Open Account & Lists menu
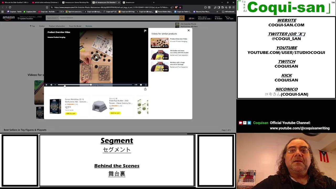Screen dimensions: 336x189 (x=204, y=18)
